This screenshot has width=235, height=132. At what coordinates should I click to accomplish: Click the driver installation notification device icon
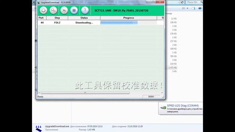pos(163,107)
